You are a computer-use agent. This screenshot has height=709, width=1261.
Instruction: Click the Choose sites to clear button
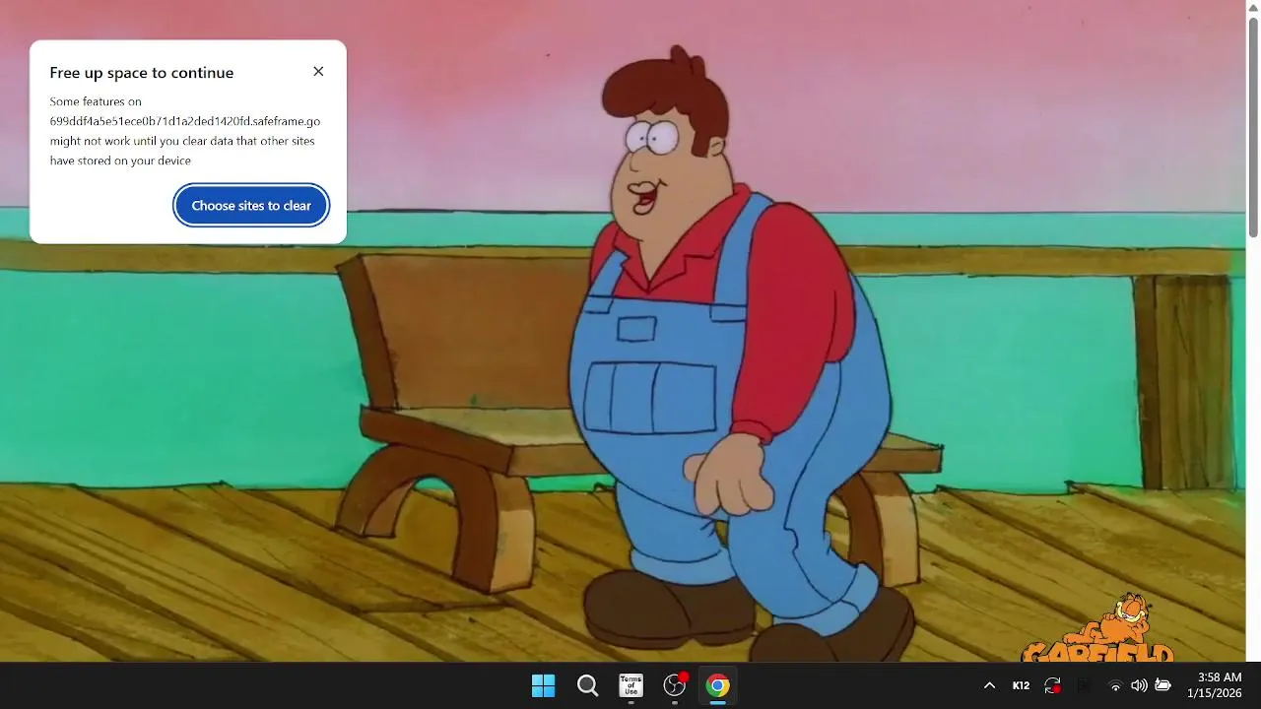251,206
